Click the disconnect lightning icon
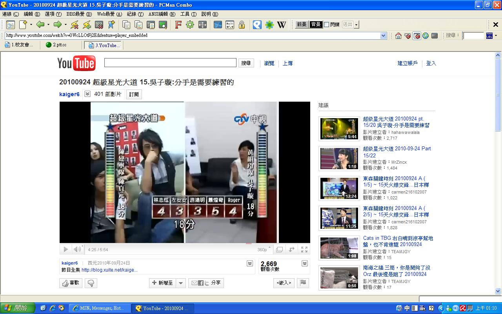Viewport: 502px width, 314px height. [75, 25]
